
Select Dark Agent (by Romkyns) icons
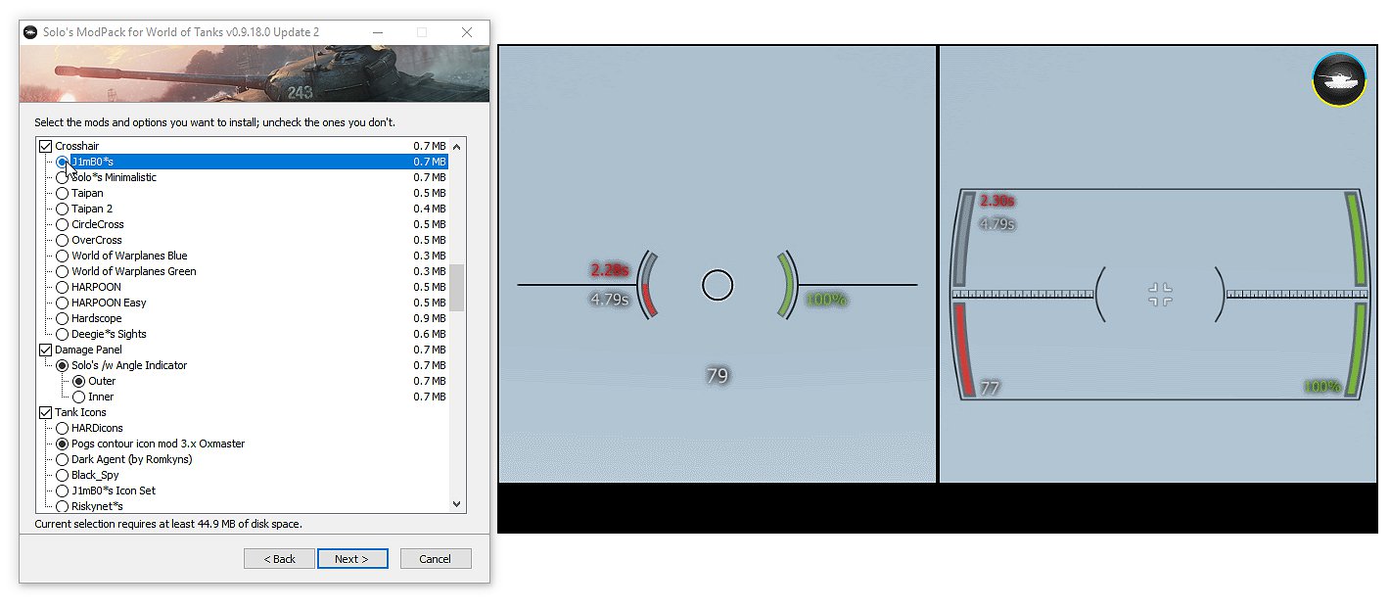(63, 459)
